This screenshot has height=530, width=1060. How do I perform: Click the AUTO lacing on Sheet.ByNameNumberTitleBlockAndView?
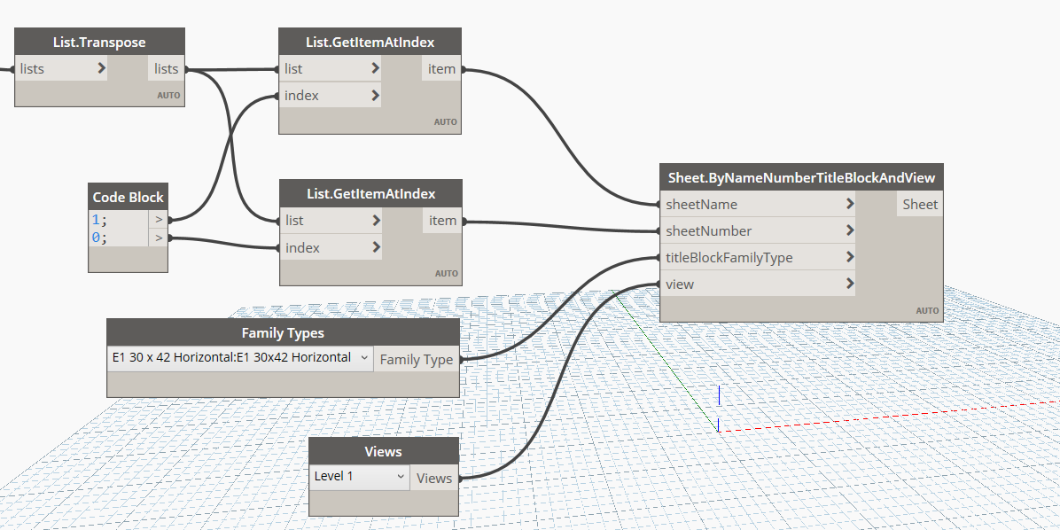(927, 310)
